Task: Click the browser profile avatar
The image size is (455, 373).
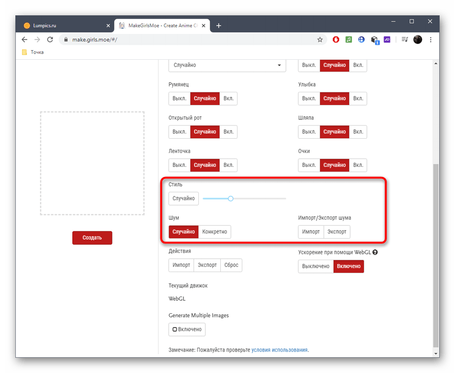Action: (x=418, y=40)
